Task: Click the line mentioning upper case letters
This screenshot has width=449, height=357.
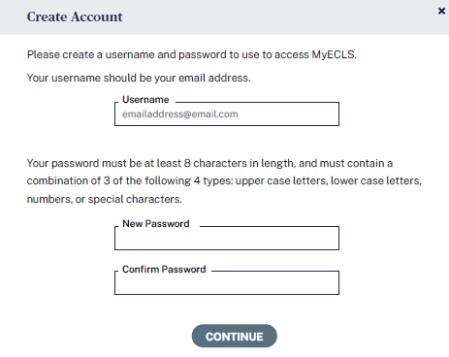Action: (x=224, y=180)
